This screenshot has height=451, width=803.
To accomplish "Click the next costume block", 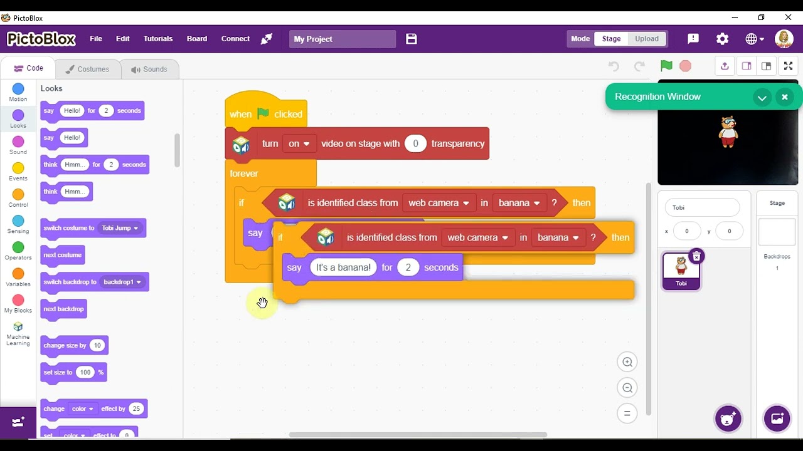I will 63,255.
